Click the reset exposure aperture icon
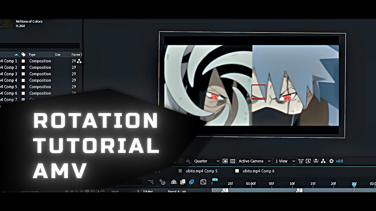Viewport: 376px width, 211px height. point(331,161)
